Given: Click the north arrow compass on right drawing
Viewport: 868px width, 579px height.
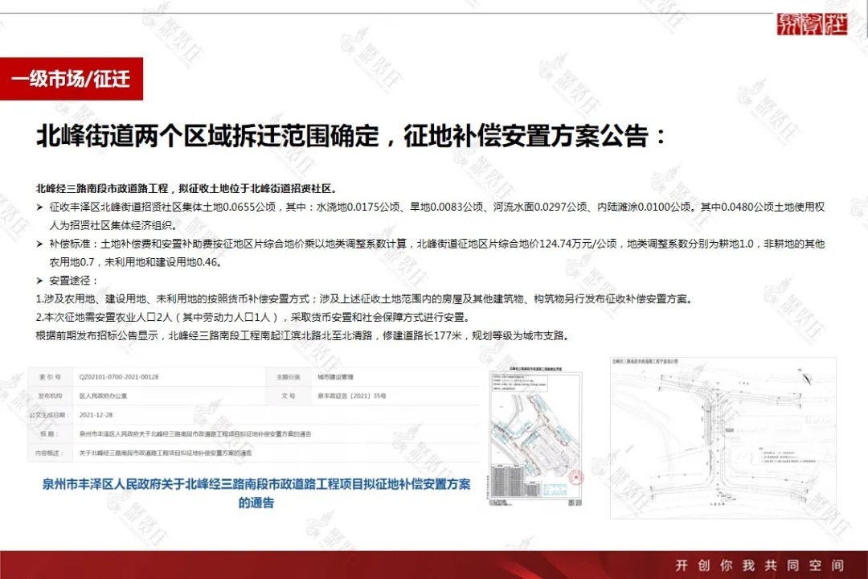Looking at the screenshot, I should (805, 376).
